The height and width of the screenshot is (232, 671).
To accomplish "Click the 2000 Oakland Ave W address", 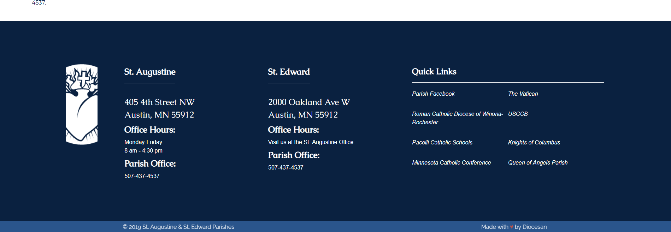I will point(309,102).
